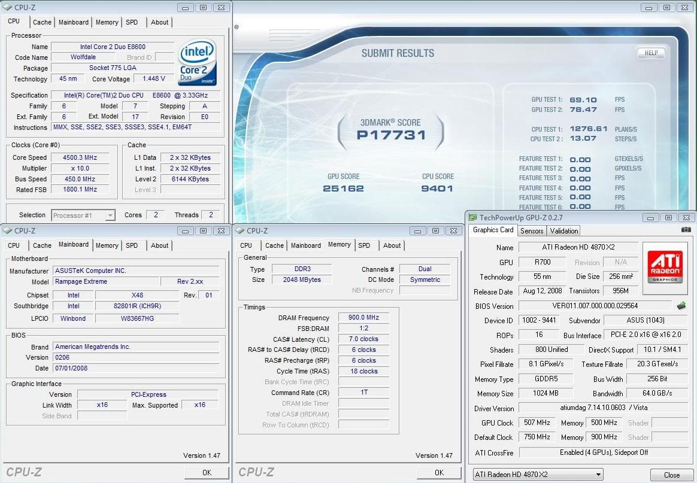
Task: Click the ASUSTeK Computer INC. manufacturer value
Action: click(136, 271)
